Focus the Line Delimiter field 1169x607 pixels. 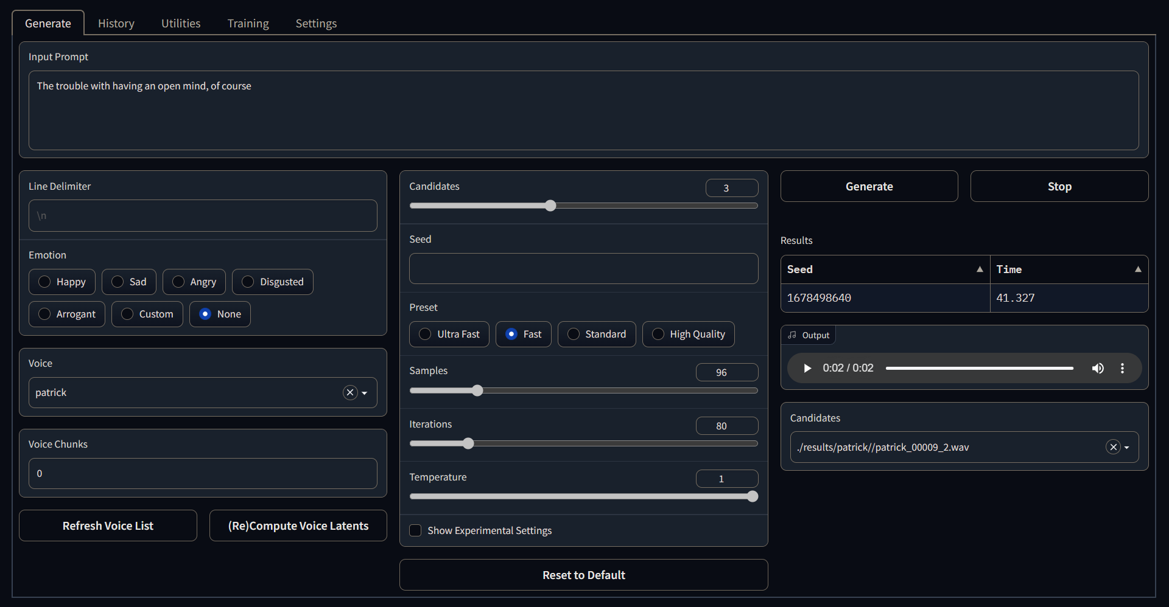coord(203,215)
